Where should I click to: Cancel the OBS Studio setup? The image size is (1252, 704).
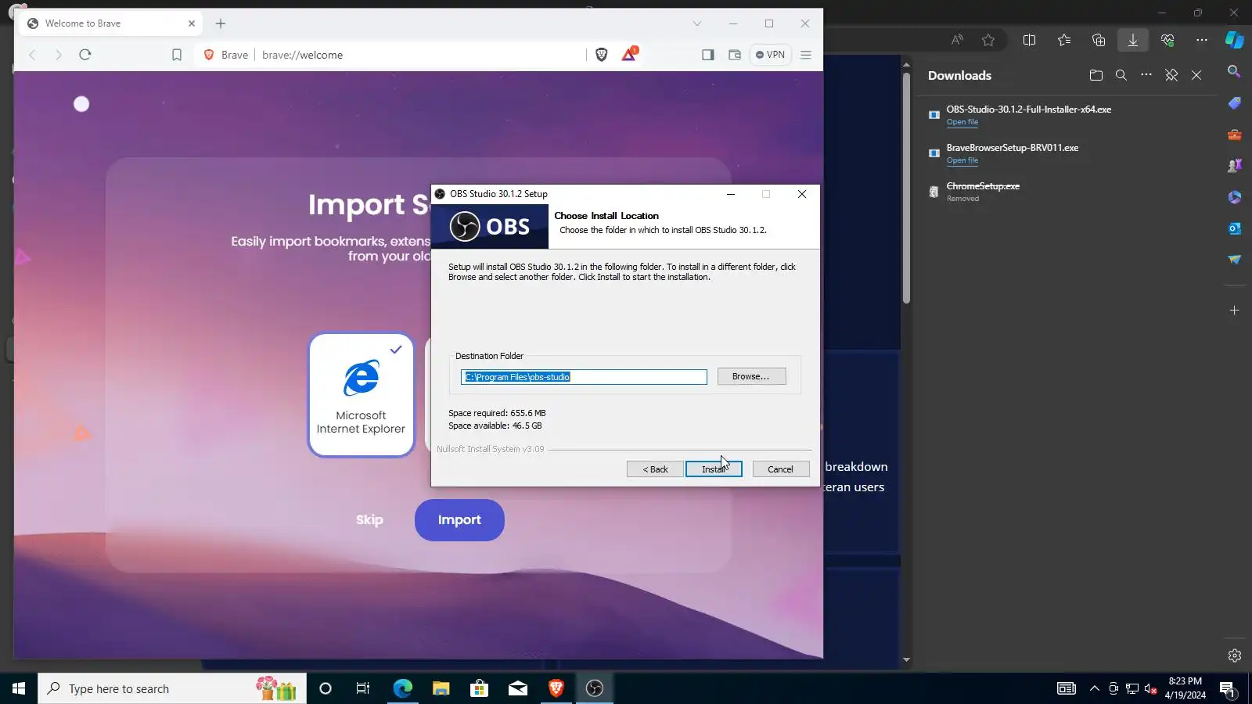coord(780,469)
